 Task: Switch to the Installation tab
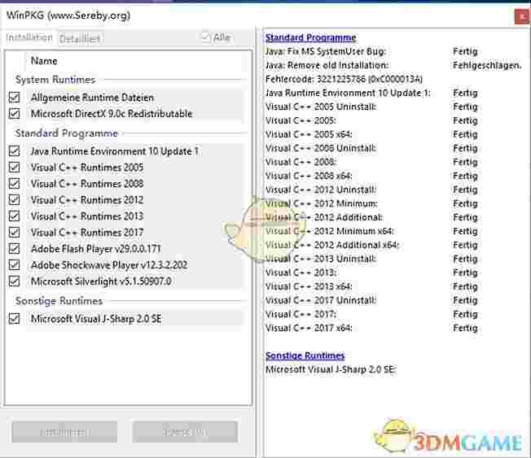click(29, 37)
